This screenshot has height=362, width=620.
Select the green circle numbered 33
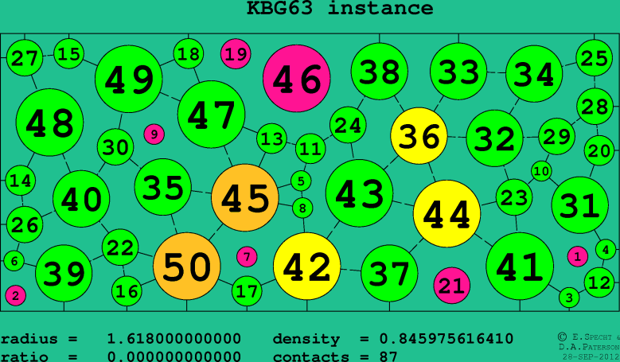(458, 72)
